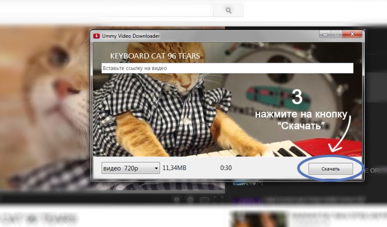Maximize the Ummy Video Downloader window
387x227 pixels.
click(x=336, y=35)
